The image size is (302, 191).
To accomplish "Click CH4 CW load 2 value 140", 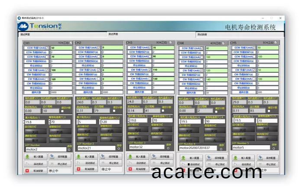I will pos(216,79).
